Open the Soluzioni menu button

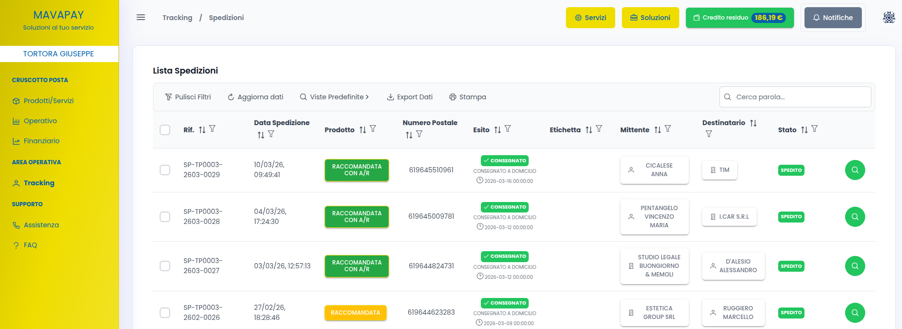(x=650, y=18)
